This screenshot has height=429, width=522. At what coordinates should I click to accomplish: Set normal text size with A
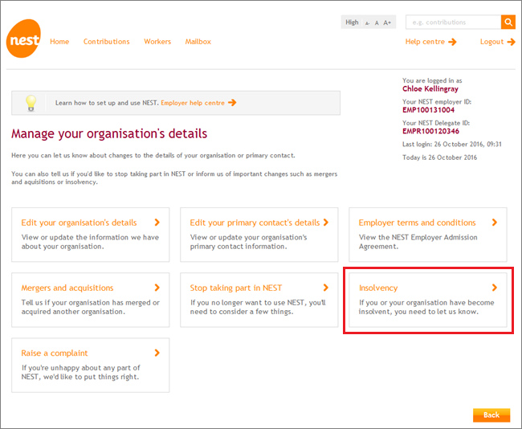(x=377, y=23)
